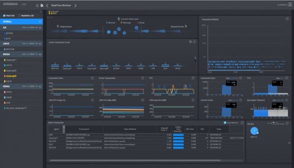Click the Critical status count label

140,23
